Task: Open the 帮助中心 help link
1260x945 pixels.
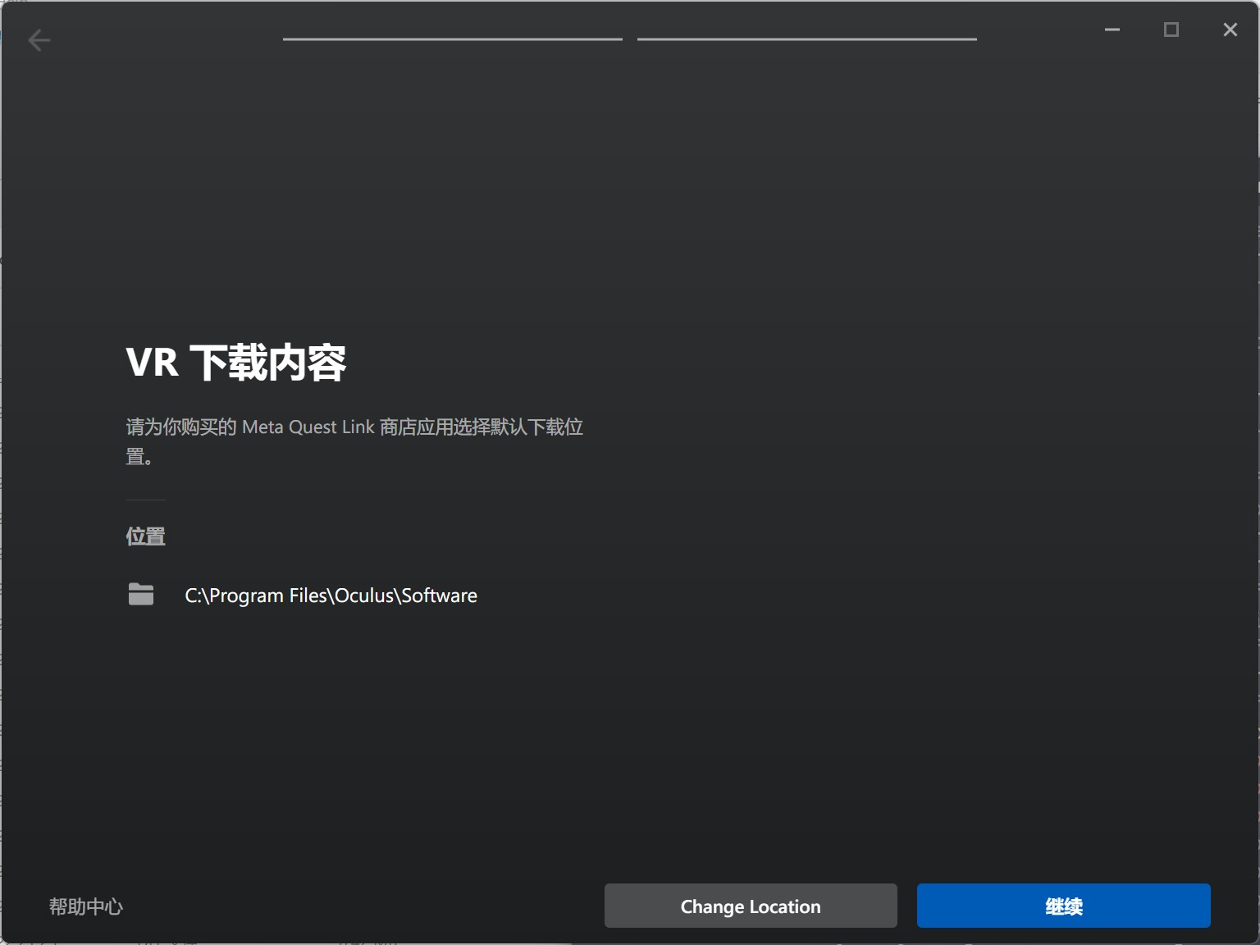Action: [86, 906]
